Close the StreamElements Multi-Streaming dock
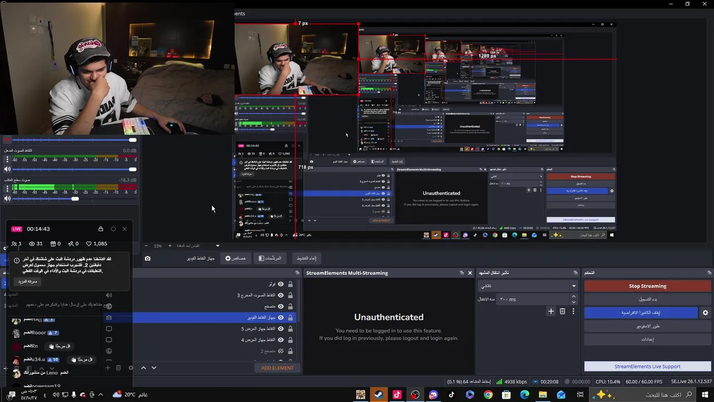 point(470,273)
